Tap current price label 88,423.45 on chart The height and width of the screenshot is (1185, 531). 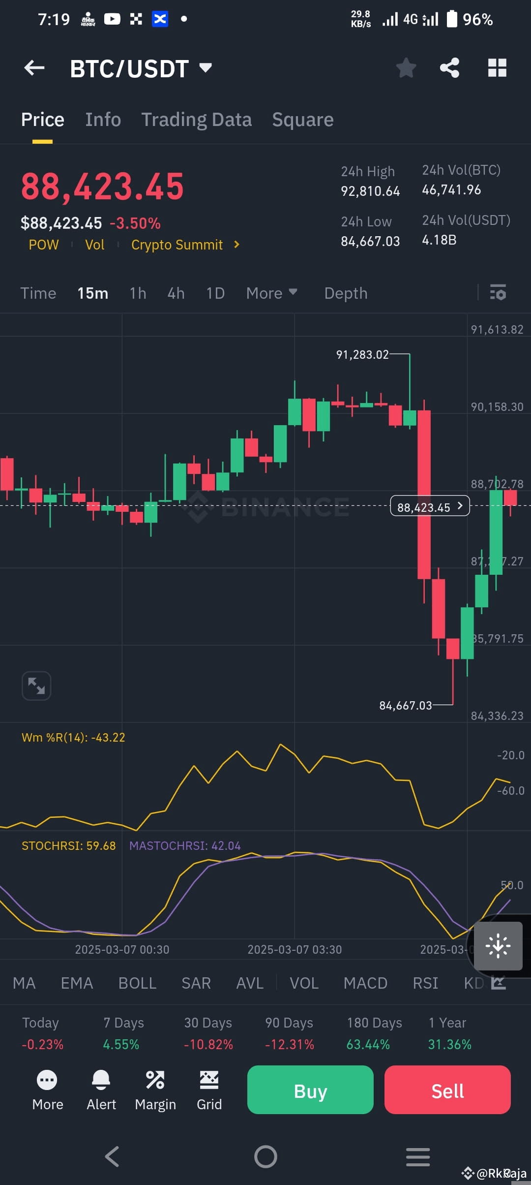tap(430, 506)
